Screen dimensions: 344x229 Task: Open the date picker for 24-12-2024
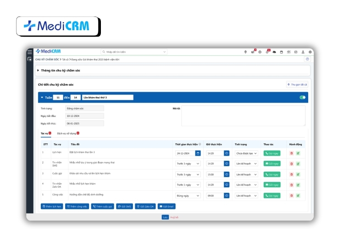pyautogui.click(x=198, y=153)
